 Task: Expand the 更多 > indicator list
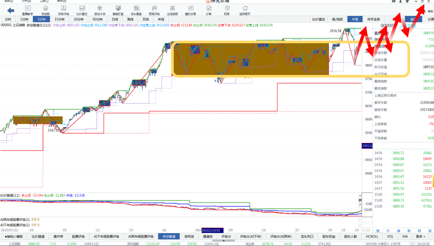pyautogui.click(x=421, y=236)
